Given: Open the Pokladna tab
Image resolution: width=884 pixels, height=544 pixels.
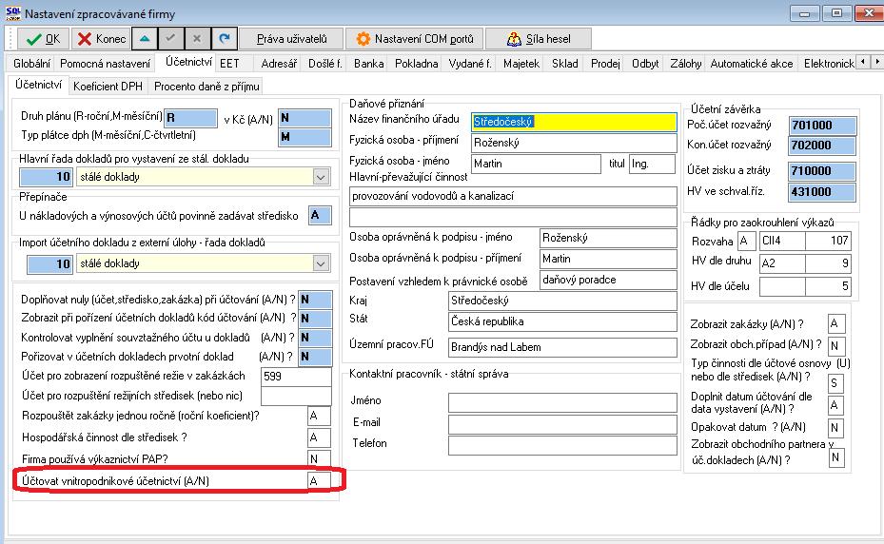Looking at the screenshot, I should point(416,64).
